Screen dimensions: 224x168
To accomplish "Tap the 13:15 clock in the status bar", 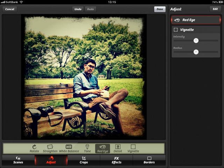I will (112, 2).
